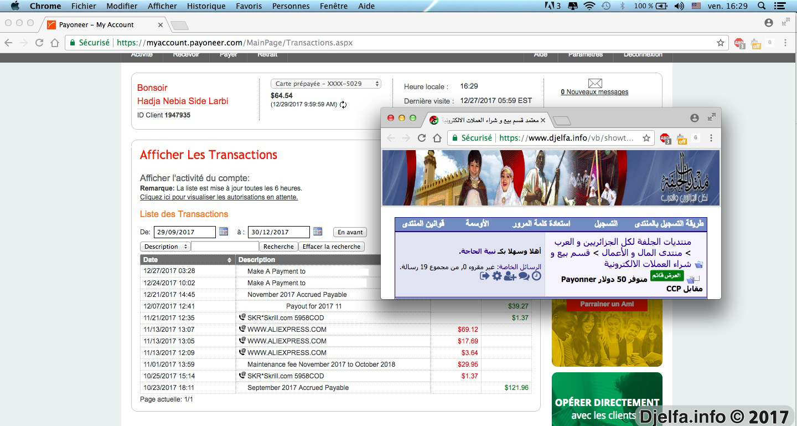Viewport: 797px width, 426px height.
Task: Reload the djelfa.info forum page
Action: coord(422,138)
